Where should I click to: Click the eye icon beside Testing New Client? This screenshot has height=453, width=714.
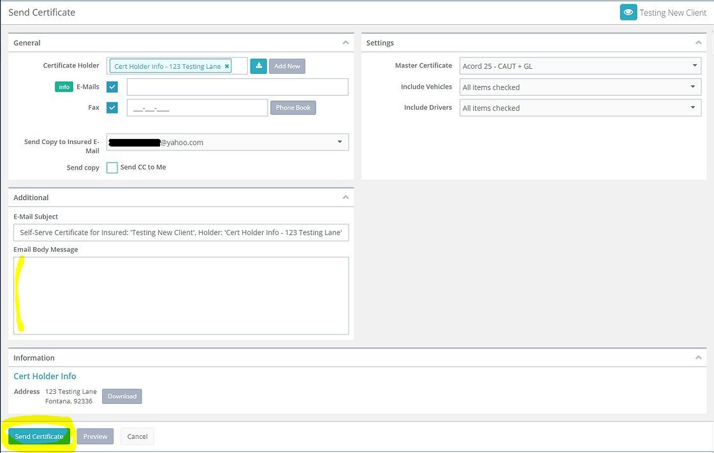coord(628,11)
